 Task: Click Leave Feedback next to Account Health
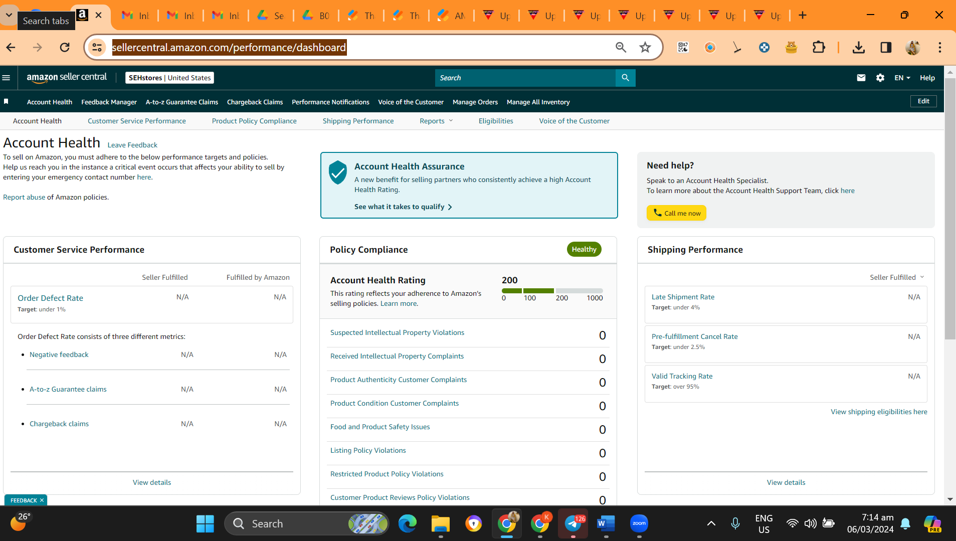[x=132, y=145]
